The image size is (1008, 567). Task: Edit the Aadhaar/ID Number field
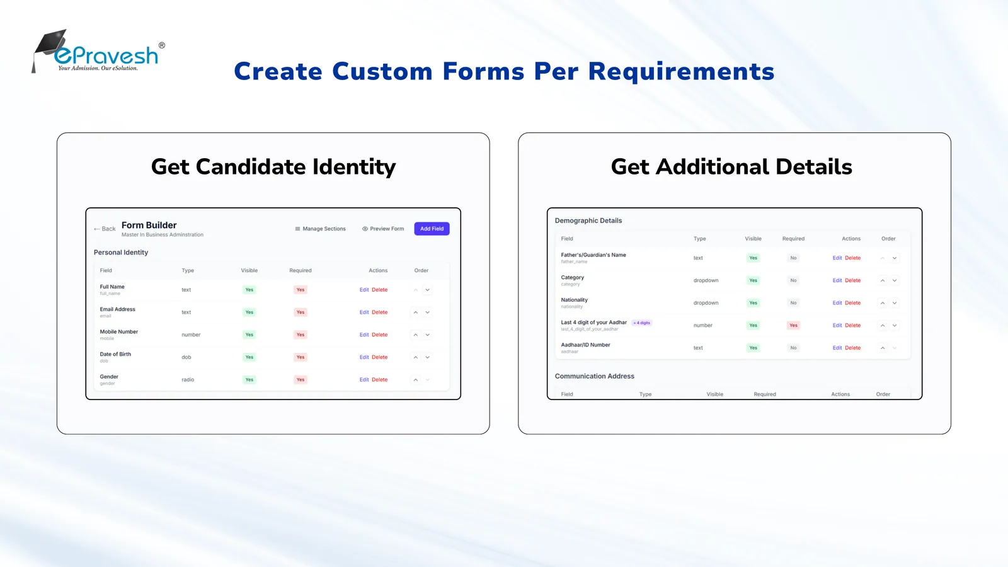(837, 348)
